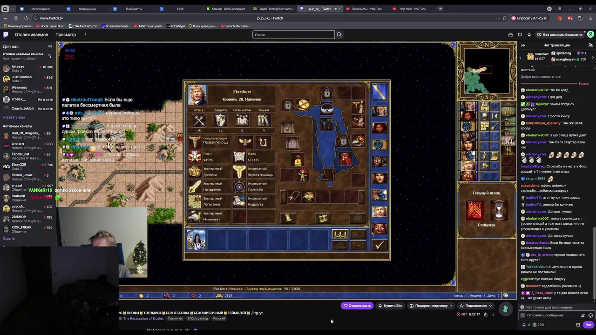
Task: Click hero Floribert portrait in hero window
Action: pyautogui.click(x=197, y=95)
